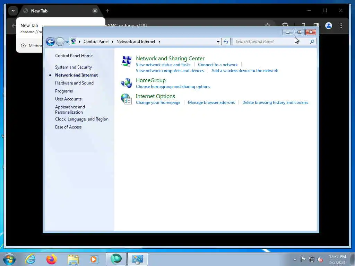Screen dimensions: 355x266
Task: Click View network computers and devices
Action: (x=170, y=71)
